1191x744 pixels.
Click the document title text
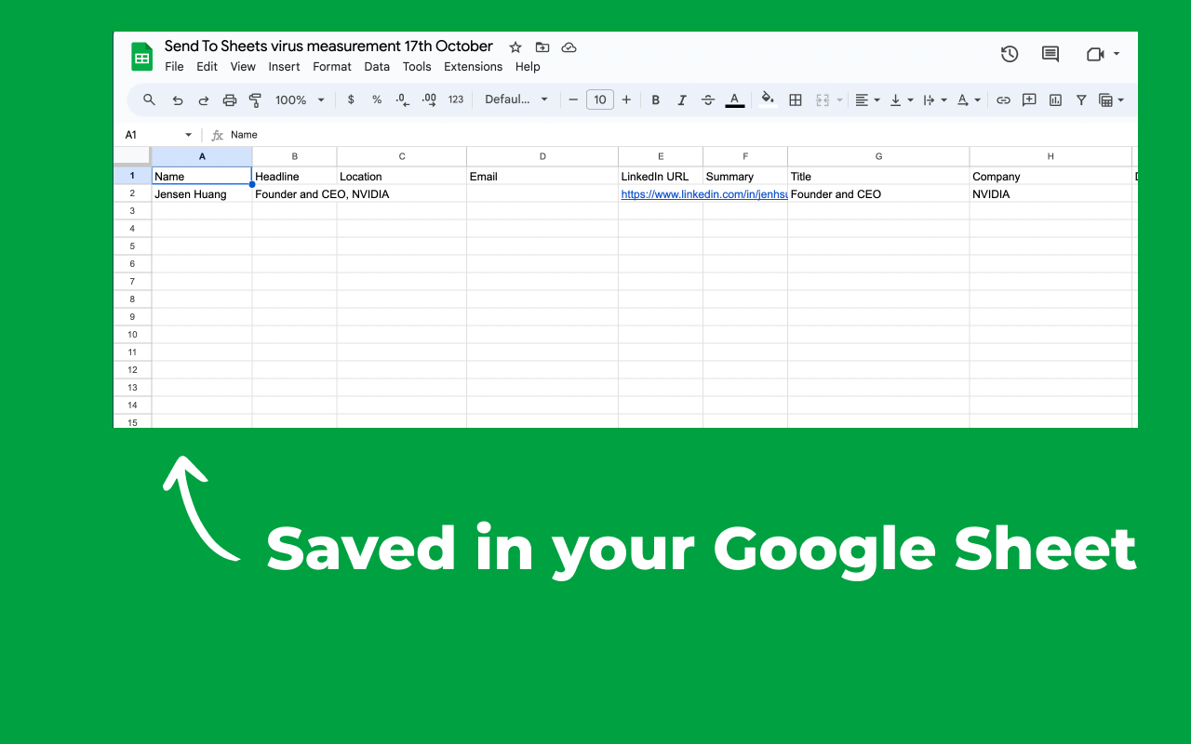coord(328,46)
